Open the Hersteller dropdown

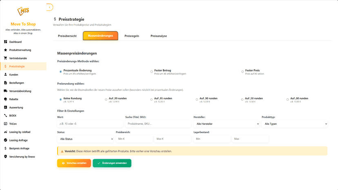pos(226,124)
